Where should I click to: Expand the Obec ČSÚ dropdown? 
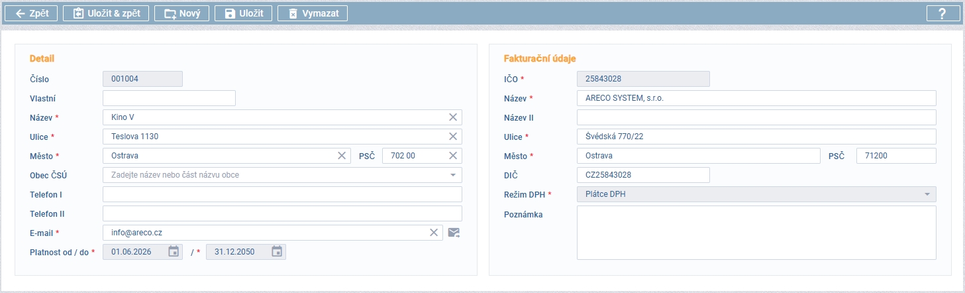453,175
